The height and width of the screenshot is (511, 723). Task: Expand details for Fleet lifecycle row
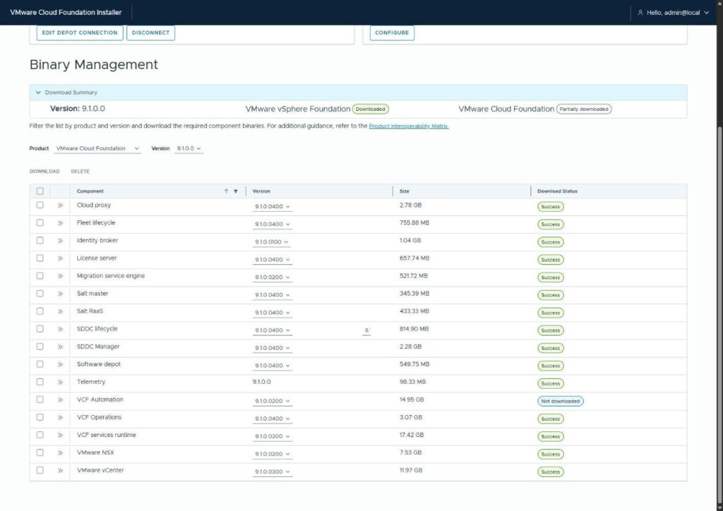60,223
